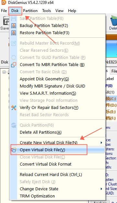This screenshot has height=203, width=117.
Task: Select Delete All Partitions
Action: 41,132
